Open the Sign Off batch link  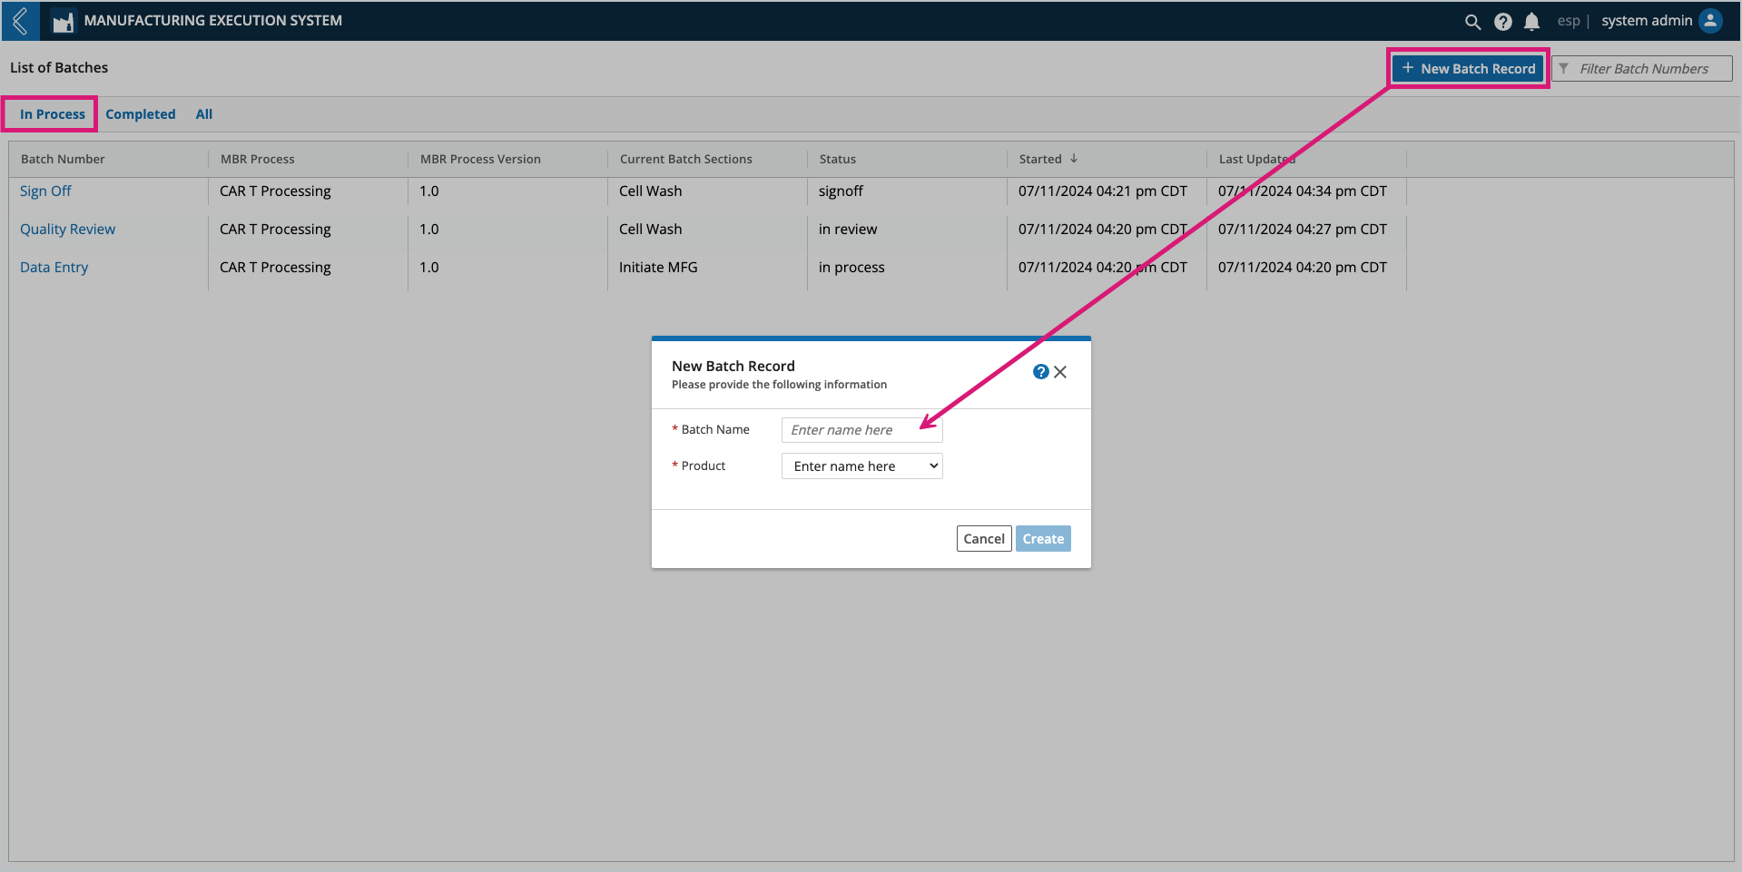click(x=45, y=191)
